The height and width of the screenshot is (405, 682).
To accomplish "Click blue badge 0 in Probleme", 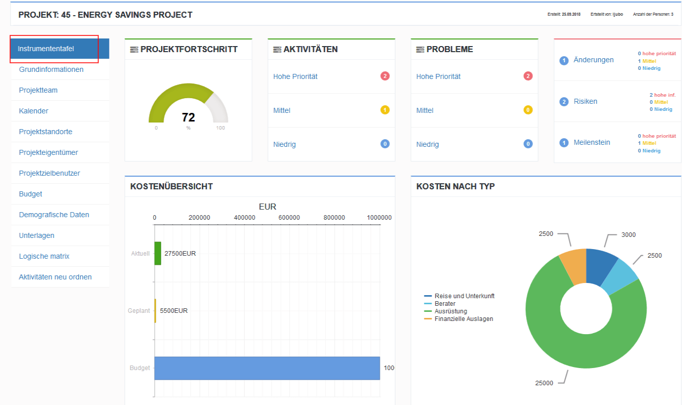I will pos(528,144).
